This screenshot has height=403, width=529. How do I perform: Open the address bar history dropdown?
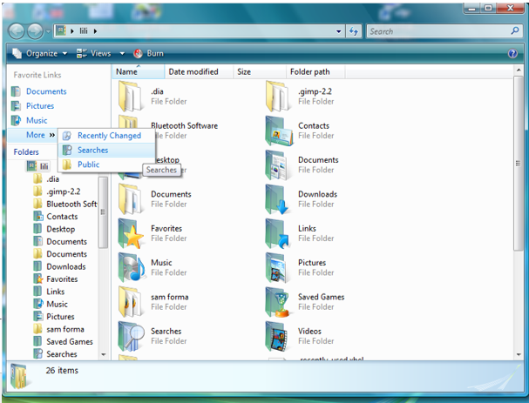(338, 31)
